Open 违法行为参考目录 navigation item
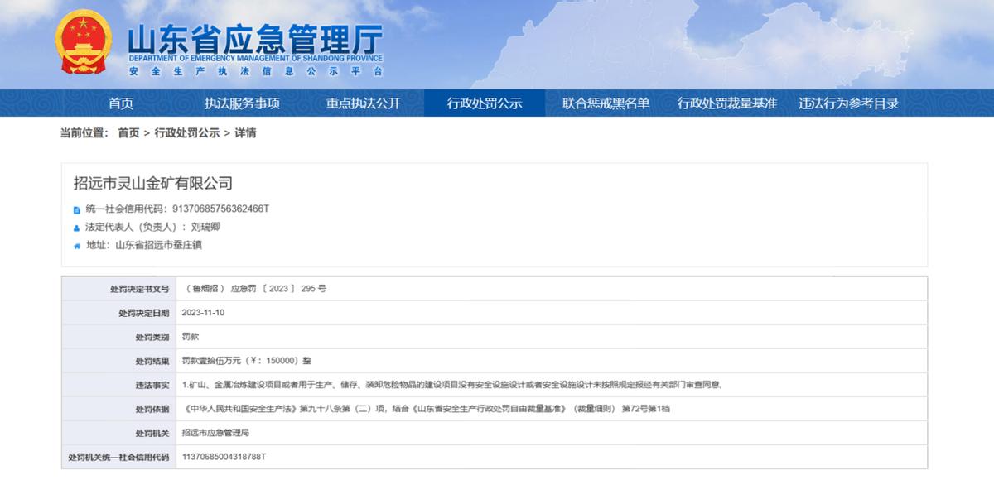This screenshot has height=480, width=994. (848, 103)
